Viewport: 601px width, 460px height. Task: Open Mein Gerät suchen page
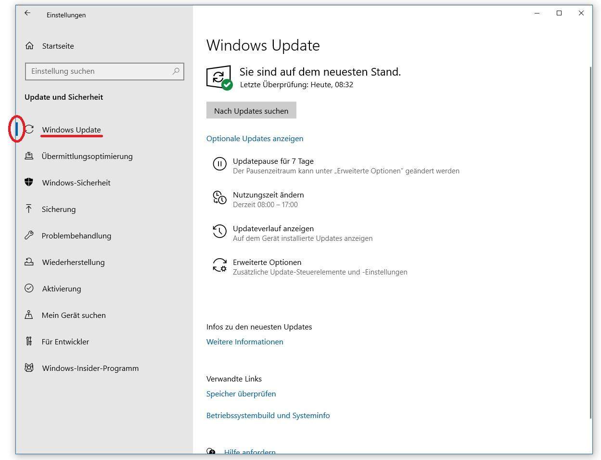74,315
